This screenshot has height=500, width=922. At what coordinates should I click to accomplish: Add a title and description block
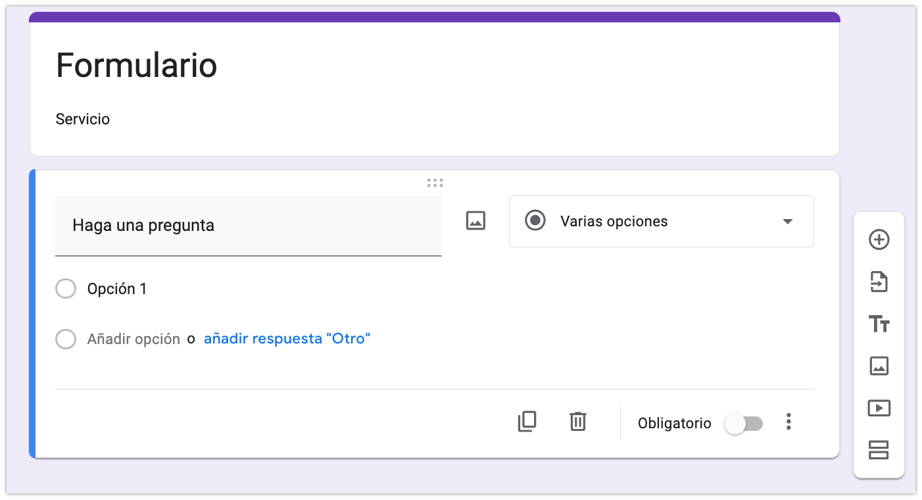(x=879, y=324)
